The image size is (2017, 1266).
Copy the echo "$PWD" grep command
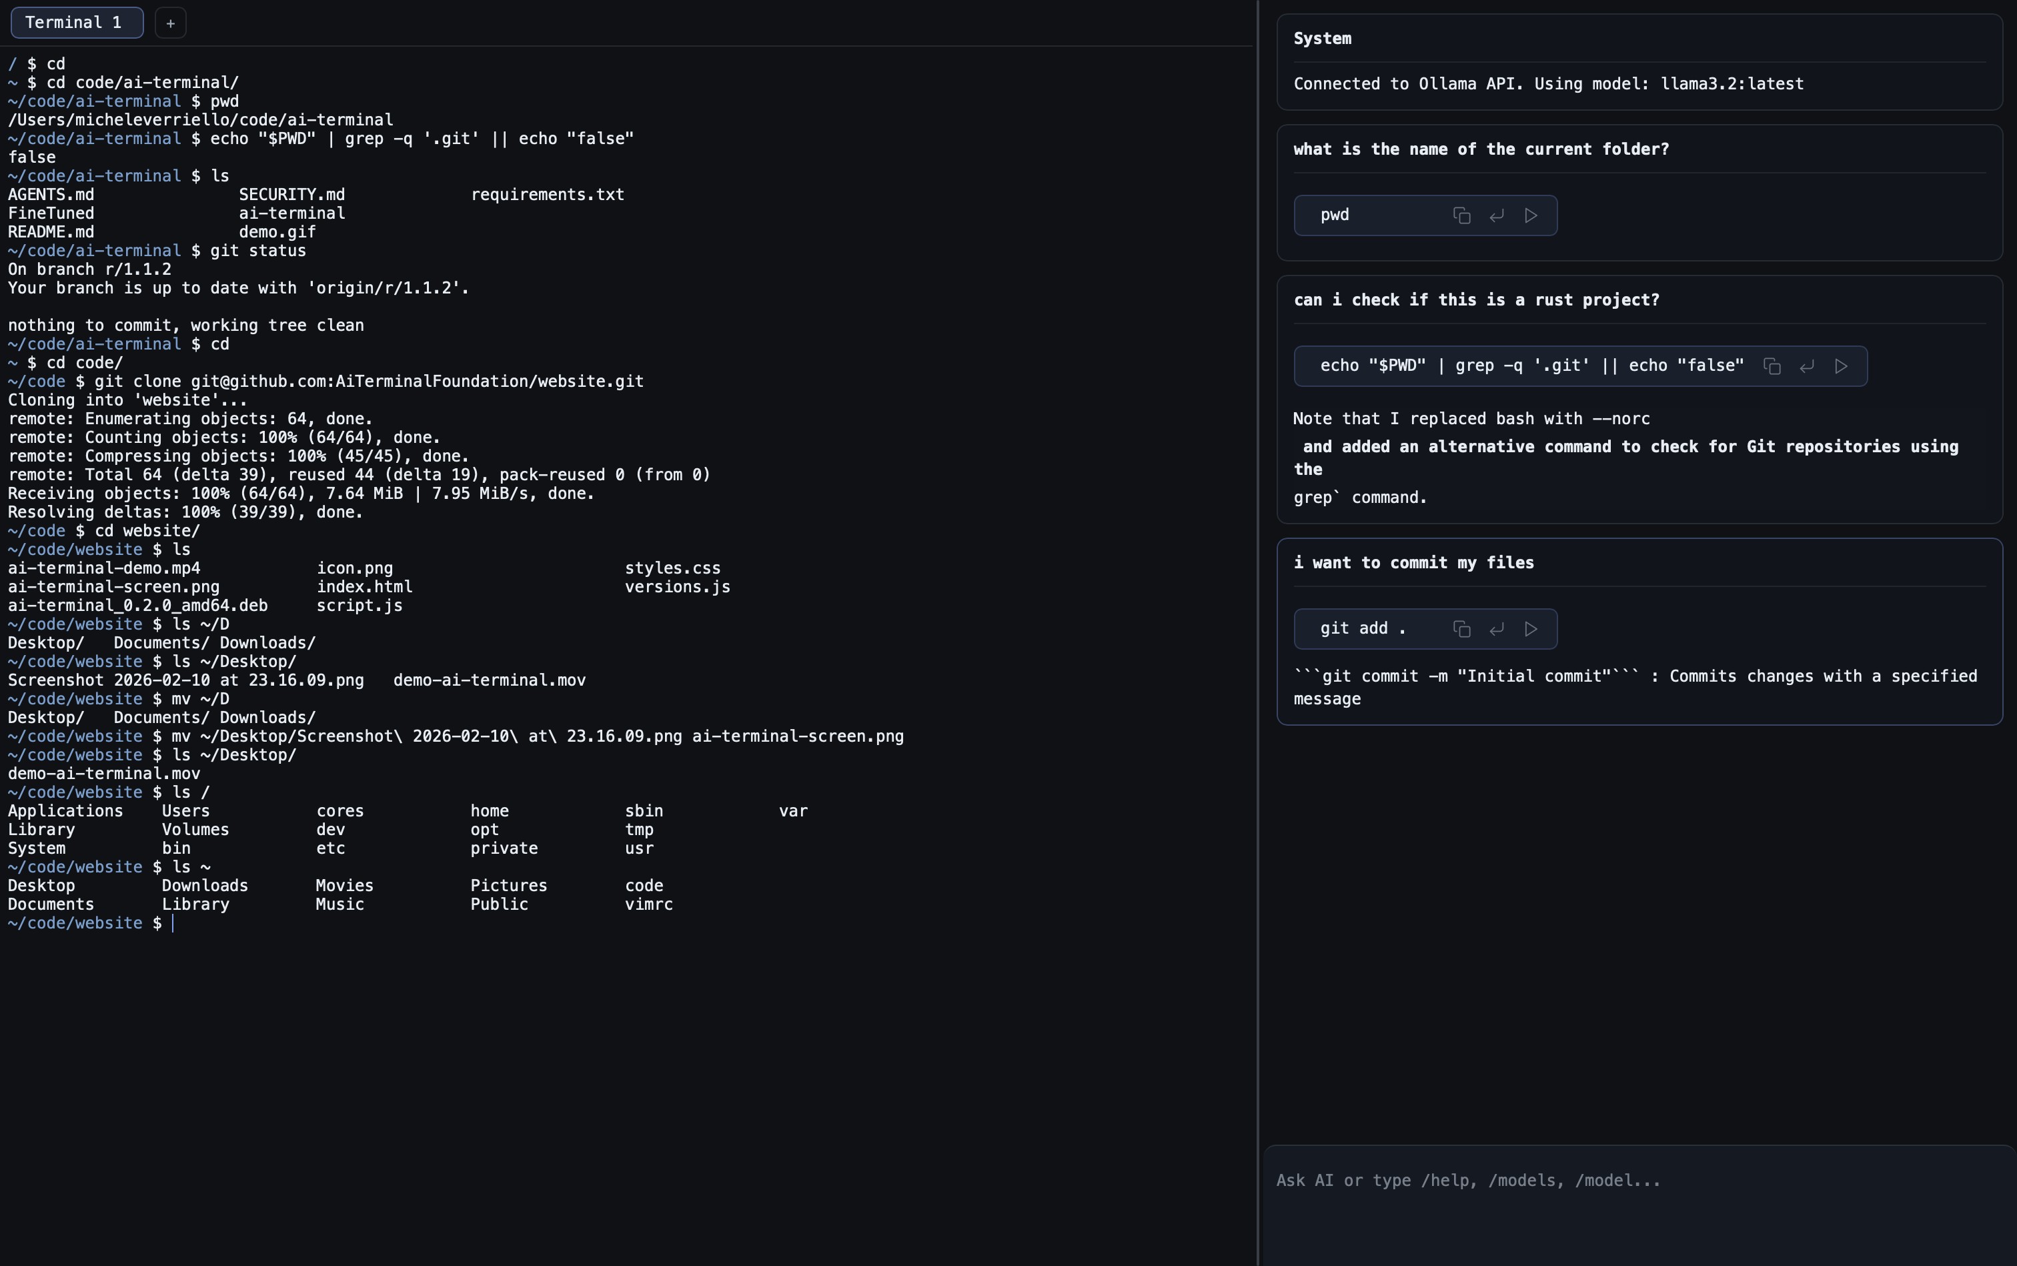1771,366
